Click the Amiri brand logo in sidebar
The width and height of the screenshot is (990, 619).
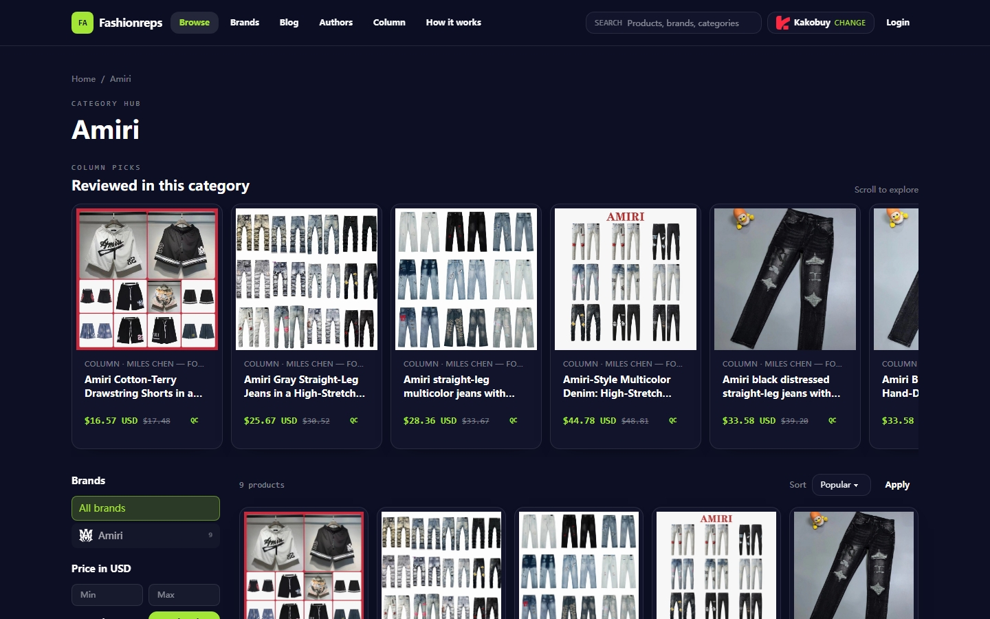coord(86,535)
